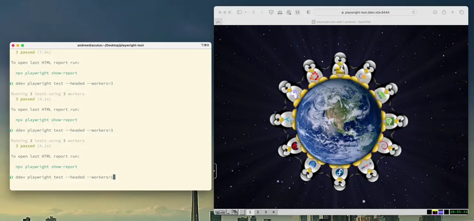Switch to workspace 2 in VNC taskbar

coord(258,212)
